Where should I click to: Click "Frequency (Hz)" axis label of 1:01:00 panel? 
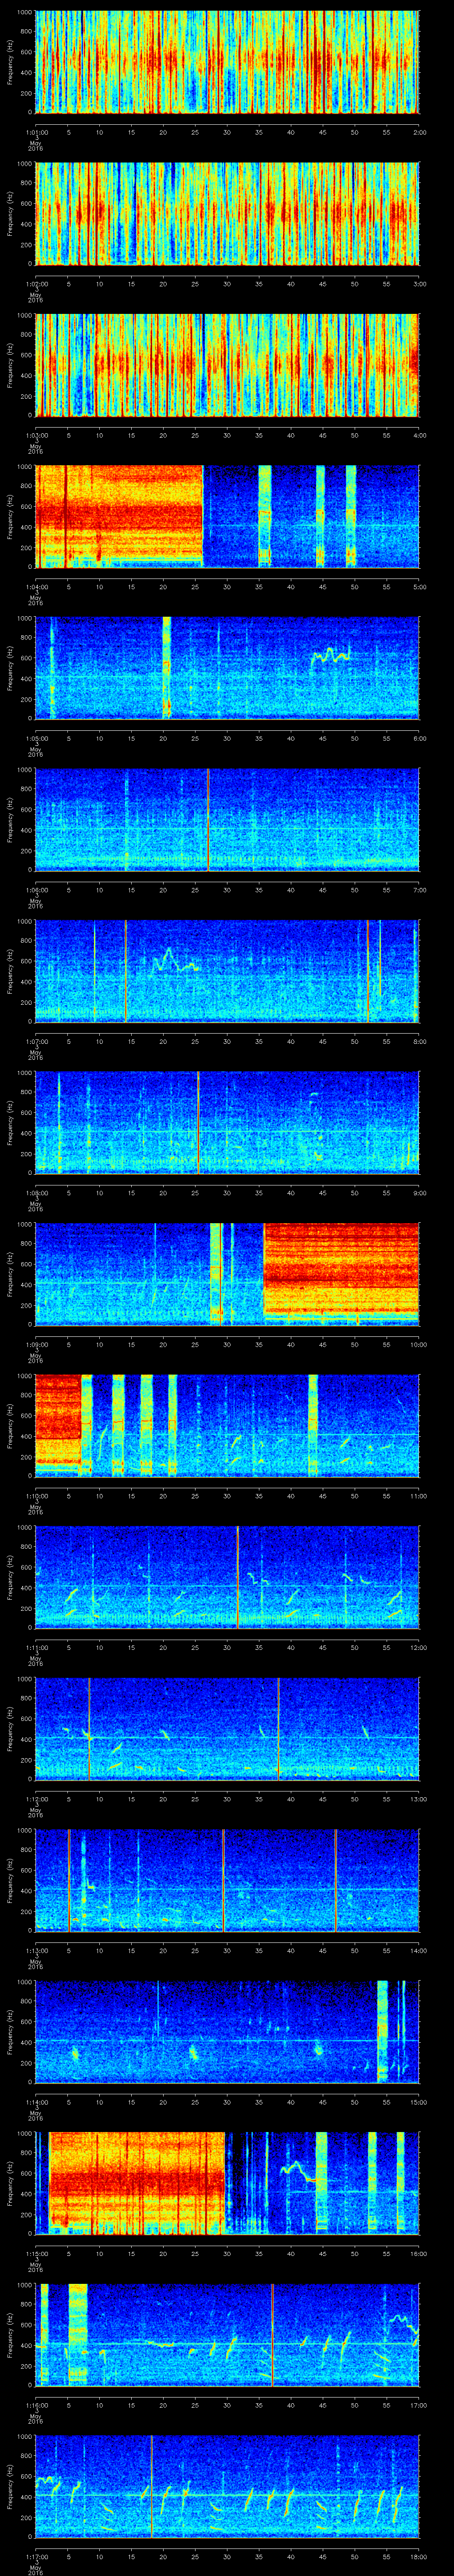pos(10,62)
